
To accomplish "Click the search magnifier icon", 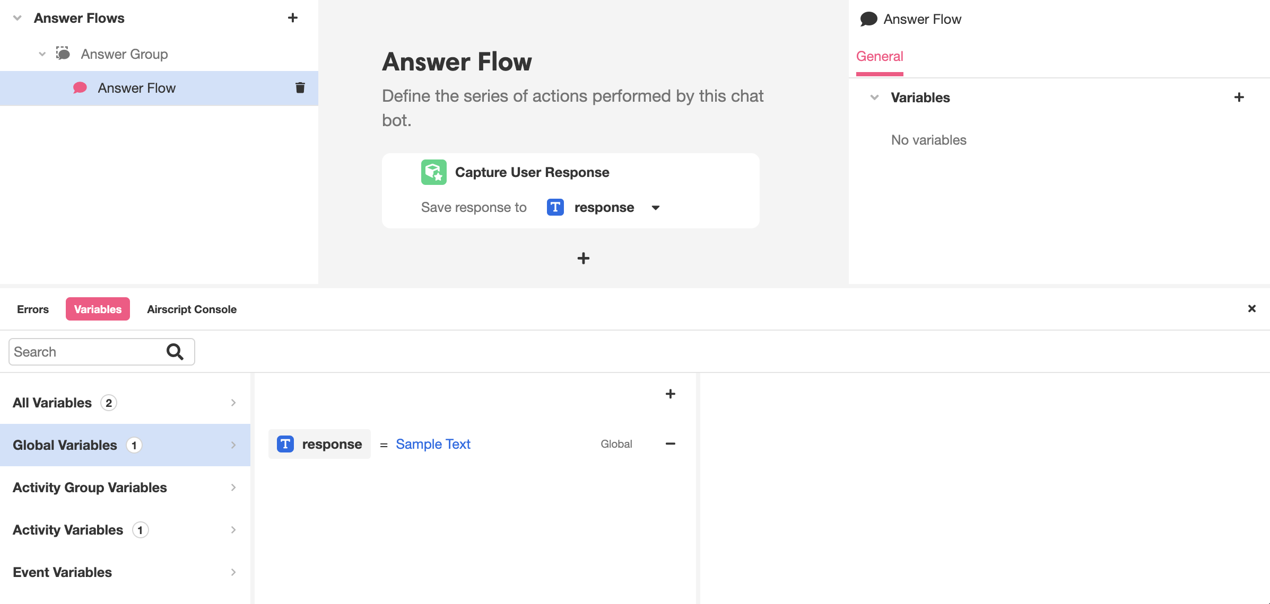I will pos(175,352).
